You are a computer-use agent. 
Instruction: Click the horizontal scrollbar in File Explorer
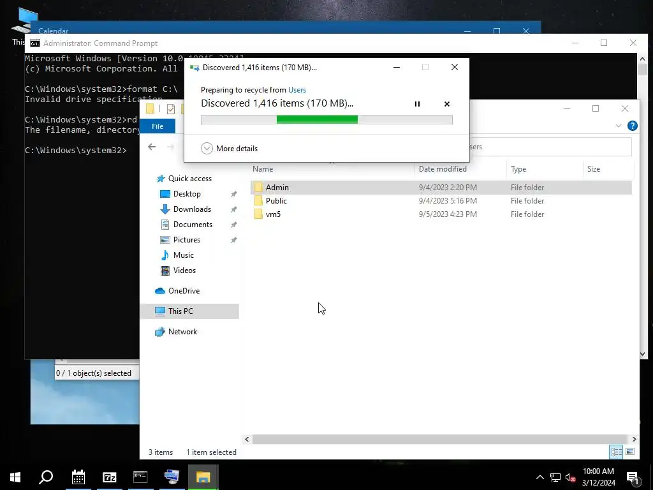pos(440,439)
